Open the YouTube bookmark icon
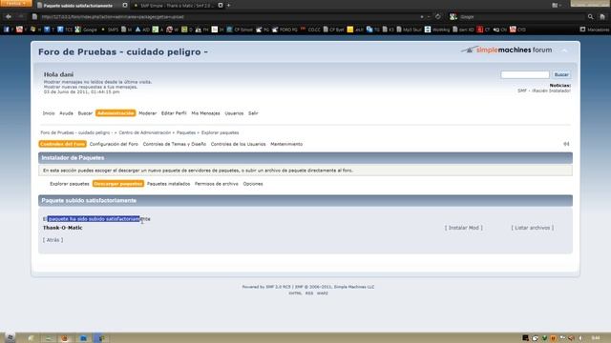The width and height of the screenshot is (611, 343). 19,30
